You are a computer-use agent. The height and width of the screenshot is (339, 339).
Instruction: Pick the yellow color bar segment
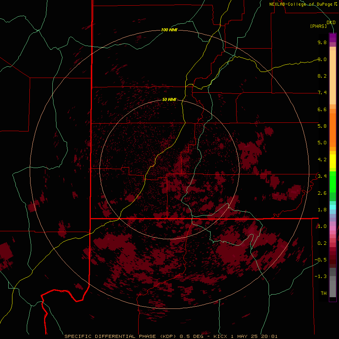tap(333, 161)
